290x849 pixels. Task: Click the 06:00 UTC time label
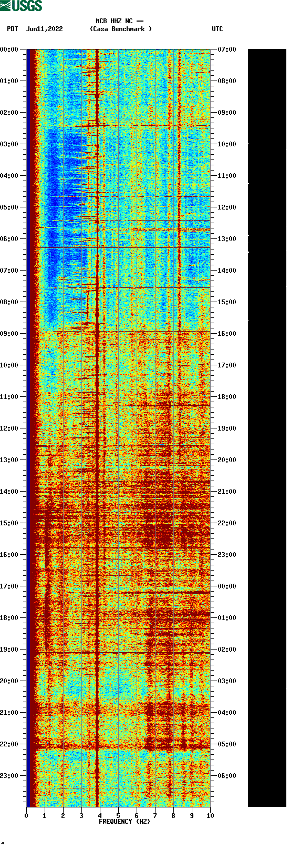pyautogui.click(x=227, y=776)
